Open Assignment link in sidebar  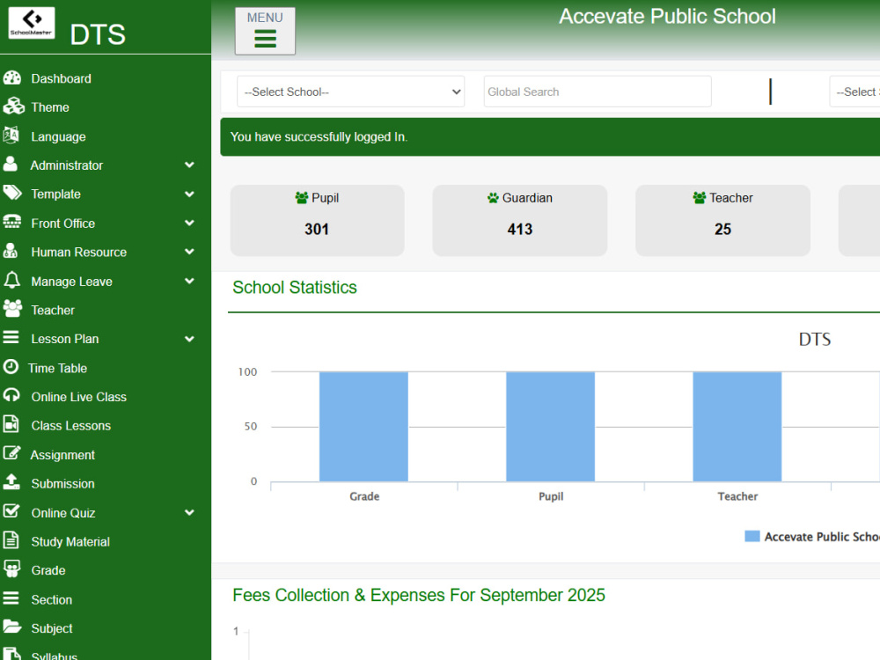point(62,455)
